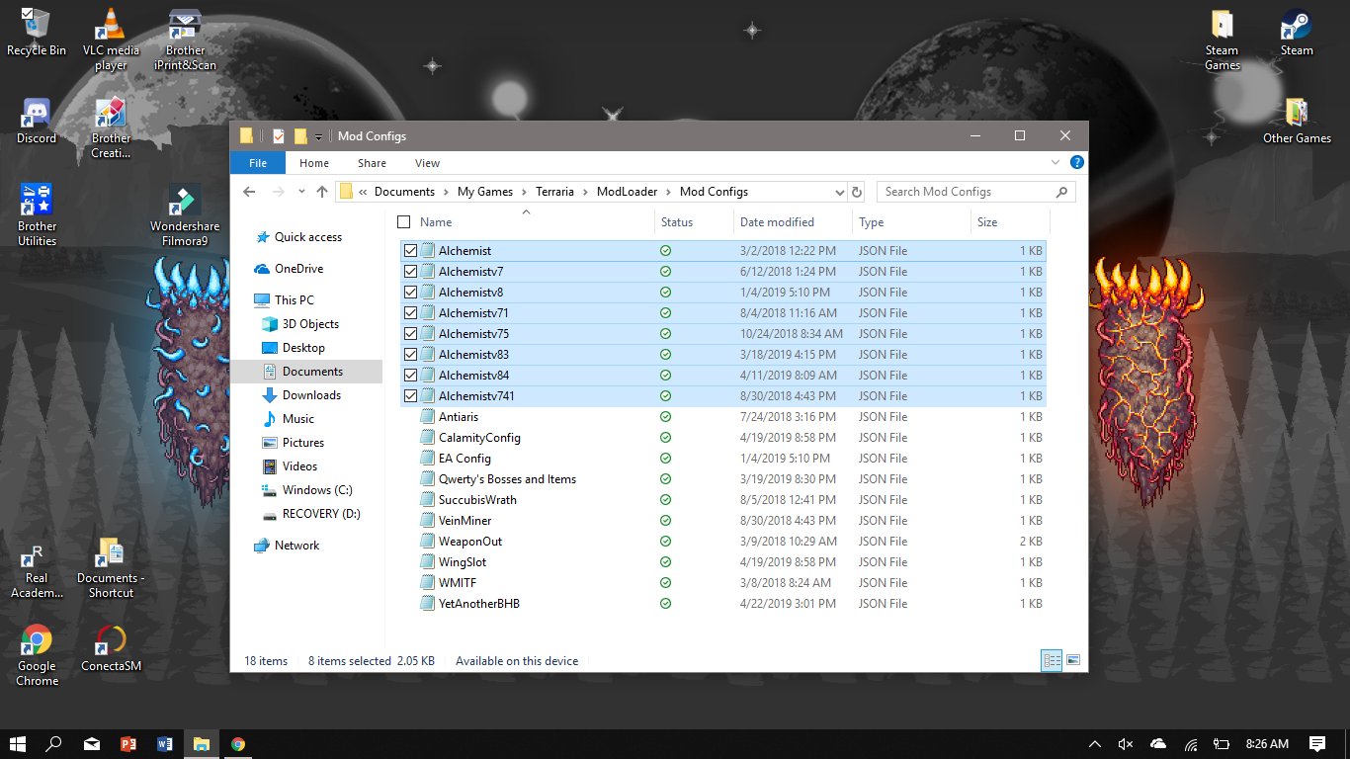Open Brother Creative Center icon

coord(111,128)
